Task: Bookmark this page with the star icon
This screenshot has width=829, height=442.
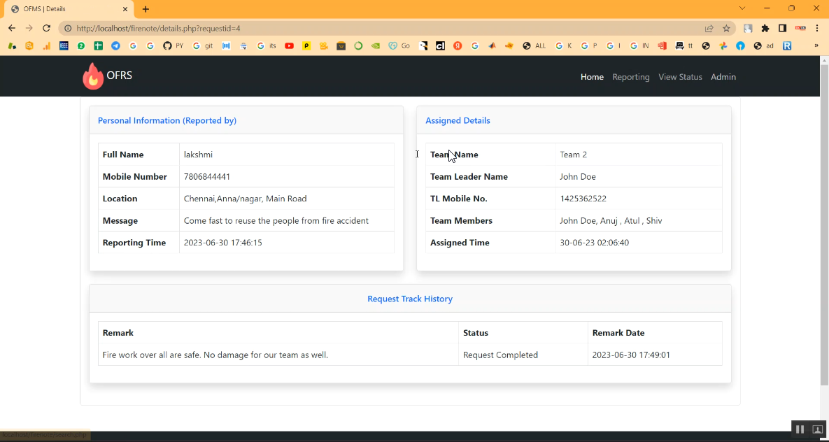Action: click(726, 29)
